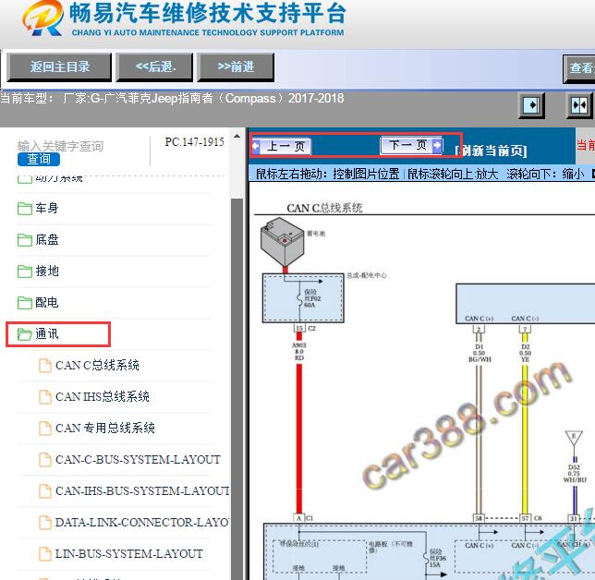
Task: Click the DATA-LINK-CONNECTOR file icon
Action: (x=45, y=523)
